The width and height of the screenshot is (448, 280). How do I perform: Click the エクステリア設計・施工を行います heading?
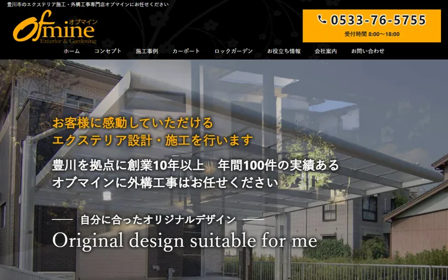153,140
